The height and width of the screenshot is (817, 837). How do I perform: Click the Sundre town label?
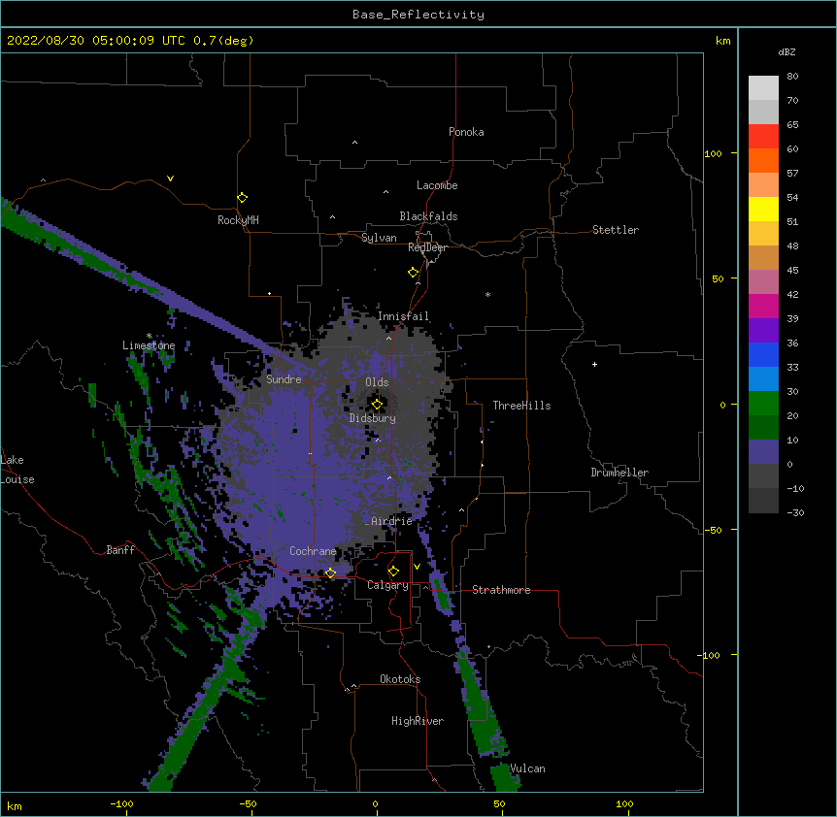pos(284,379)
